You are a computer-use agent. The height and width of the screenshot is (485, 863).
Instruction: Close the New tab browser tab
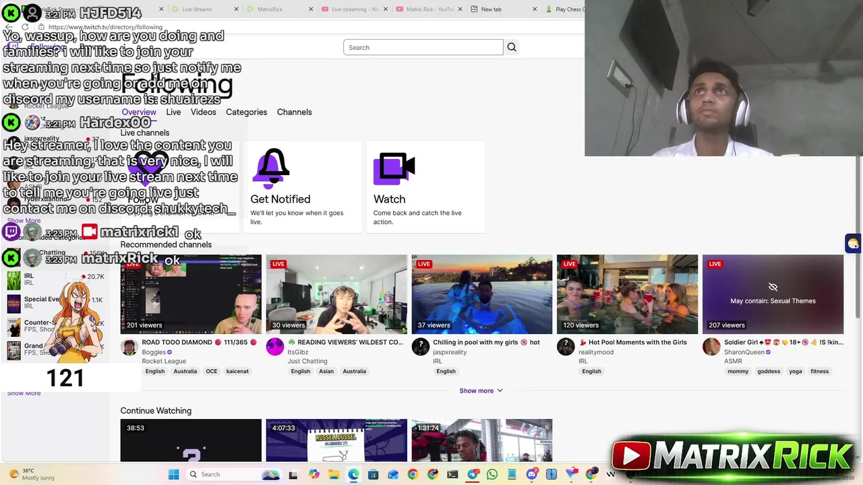click(535, 9)
